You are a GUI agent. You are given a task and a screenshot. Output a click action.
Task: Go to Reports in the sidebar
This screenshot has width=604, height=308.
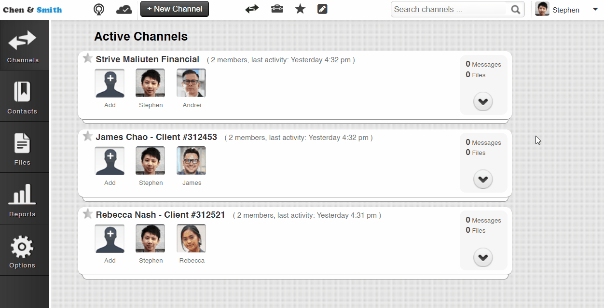pyautogui.click(x=22, y=199)
